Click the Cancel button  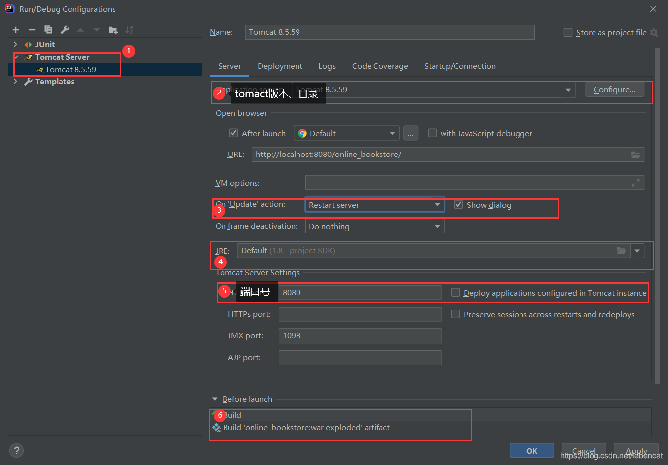584,451
